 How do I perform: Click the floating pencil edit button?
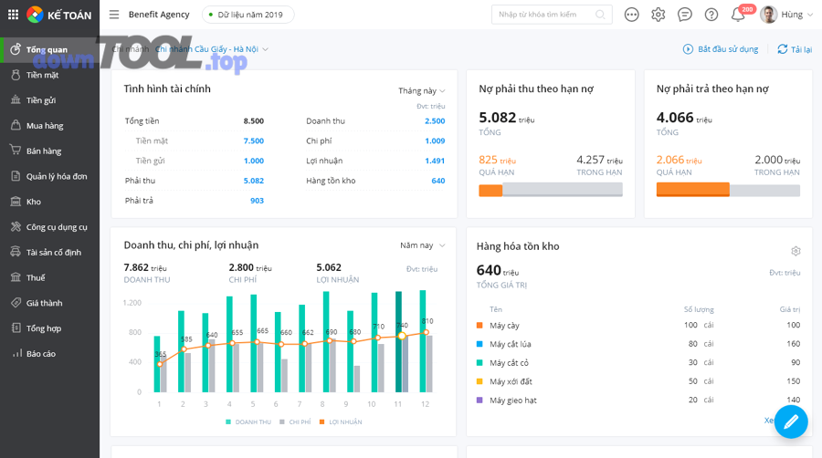791,422
